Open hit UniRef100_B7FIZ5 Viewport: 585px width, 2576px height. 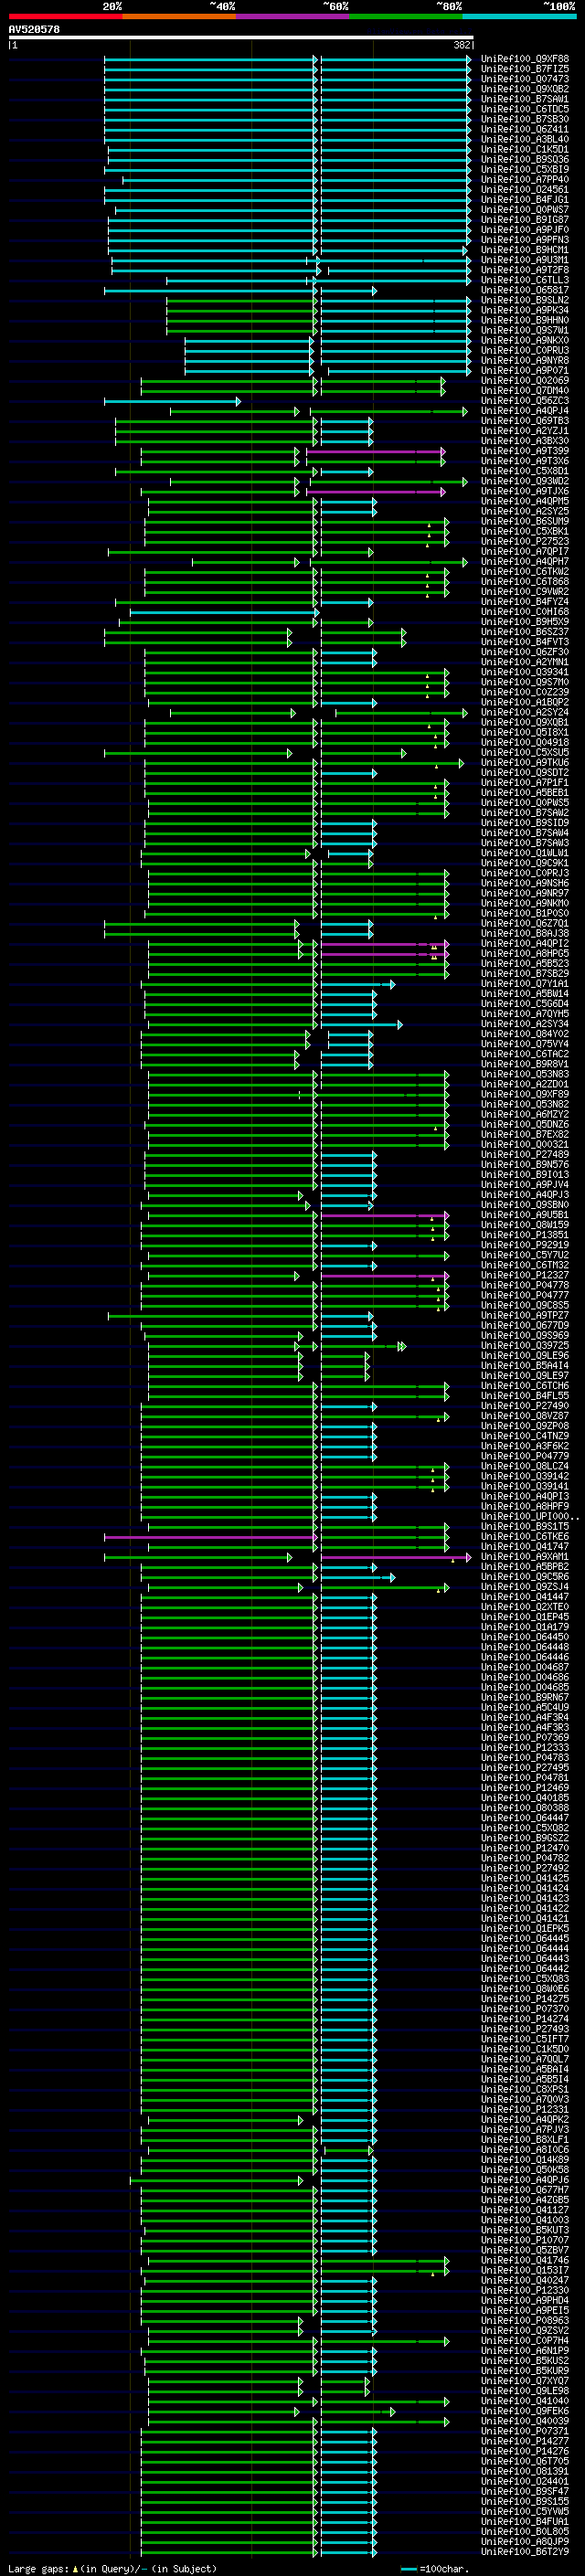point(525,69)
